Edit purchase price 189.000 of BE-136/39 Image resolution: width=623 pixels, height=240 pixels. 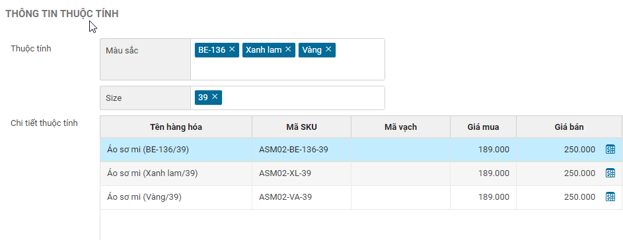(483, 150)
